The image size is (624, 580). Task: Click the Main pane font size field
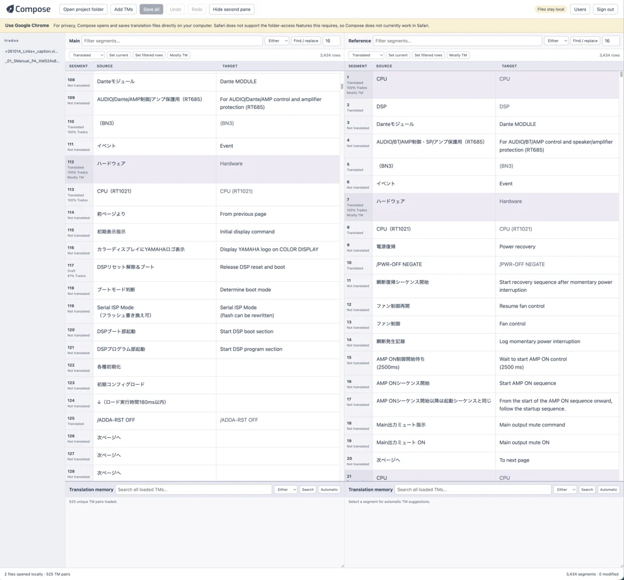tap(331, 41)
